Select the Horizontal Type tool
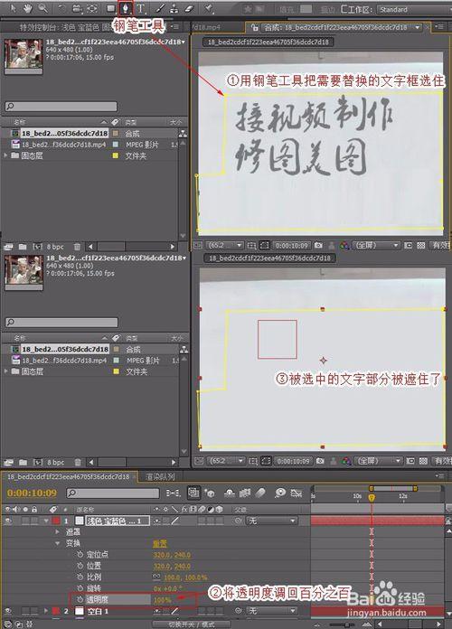452x629 pixels. click(141, 8)
